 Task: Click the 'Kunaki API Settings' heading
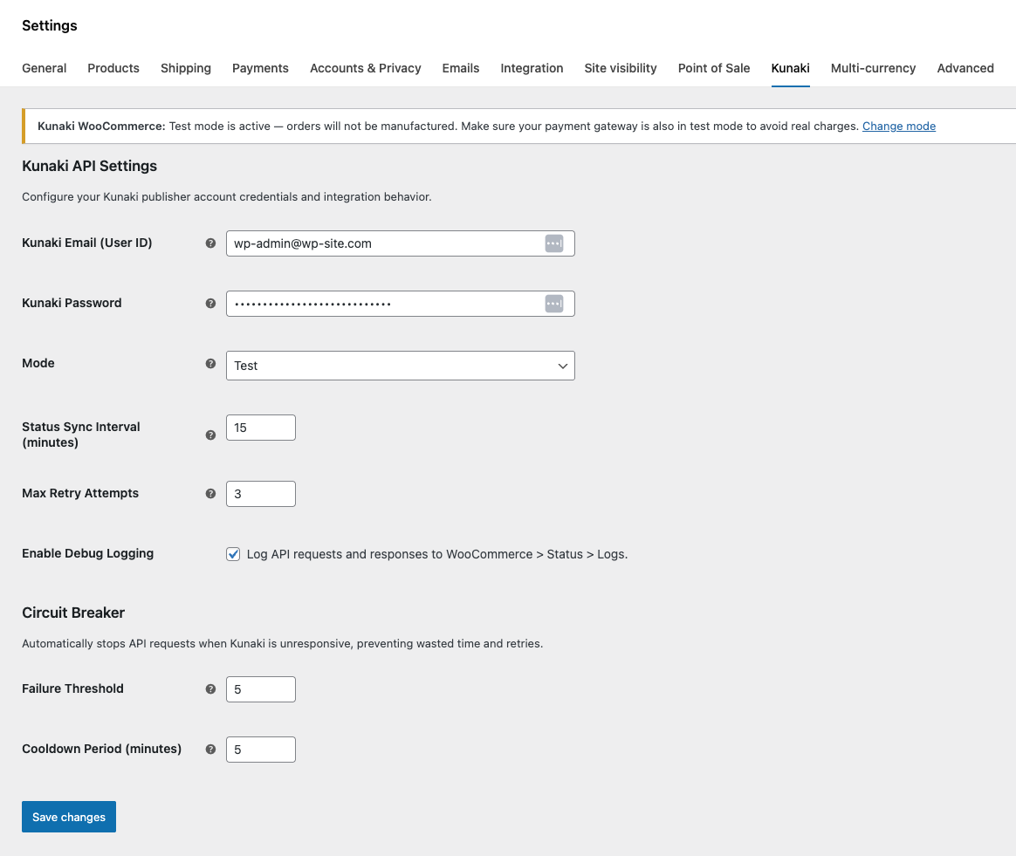(89, 166)
